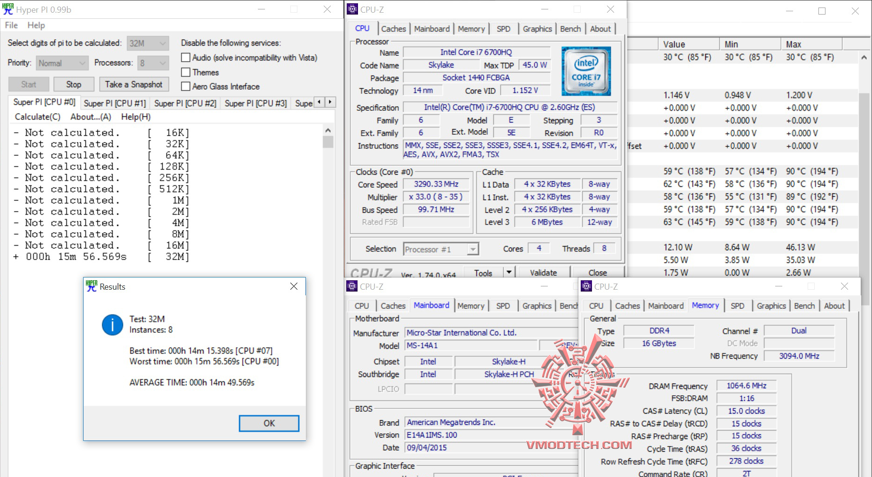
Task: Select the 32M result line 000h 15m 56.569s
Action: pos(101,257)
